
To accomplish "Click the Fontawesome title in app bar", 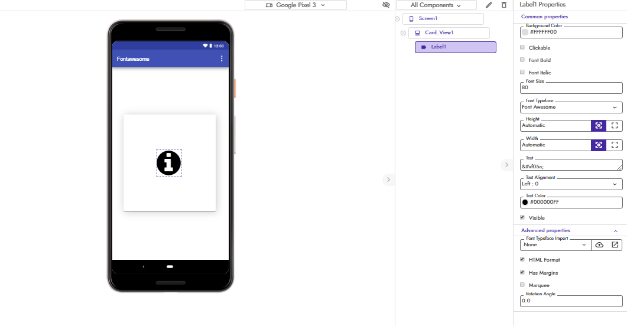I will [x=133, y=59].
